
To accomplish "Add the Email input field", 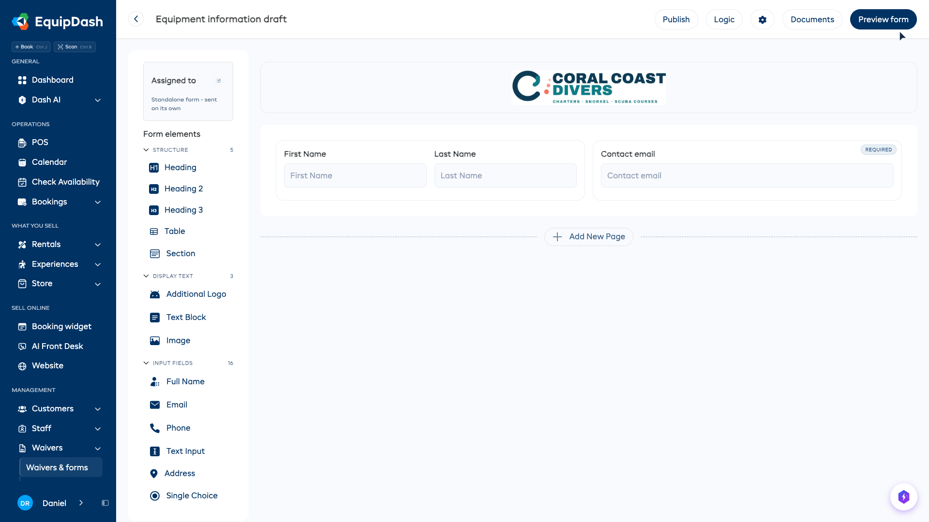I will pyautogui.click(x=168, y=405).
